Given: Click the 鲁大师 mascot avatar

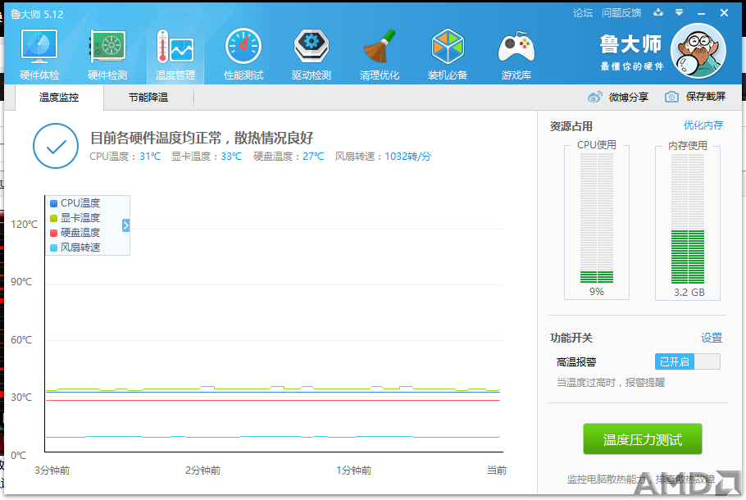Looking at the screenshot, I should pyautogui.click(x=698, y=51).
